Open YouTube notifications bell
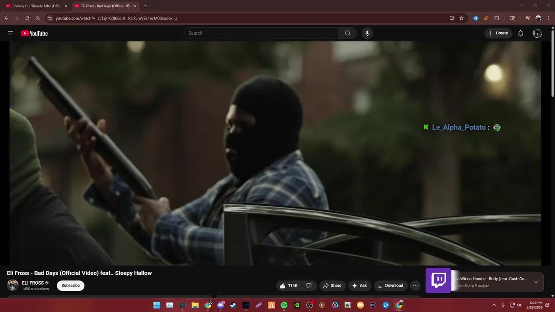 (x=521, y=33)
